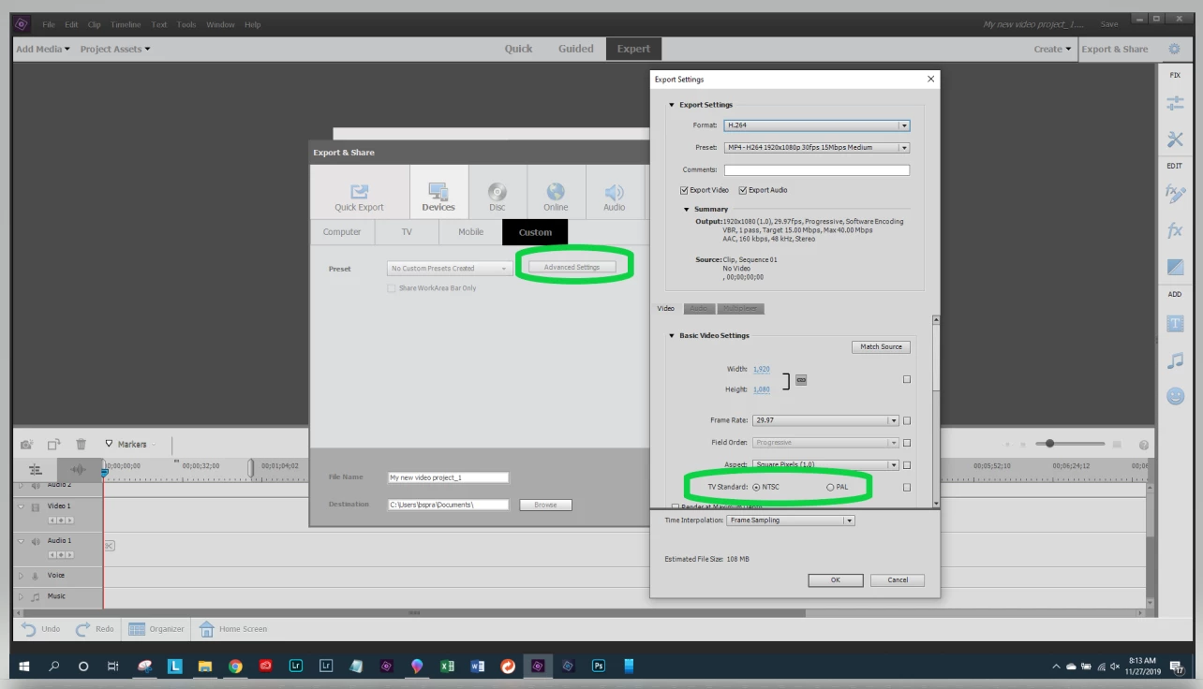
Task: Select the NTSC radio button
Action: coord(756,488)
